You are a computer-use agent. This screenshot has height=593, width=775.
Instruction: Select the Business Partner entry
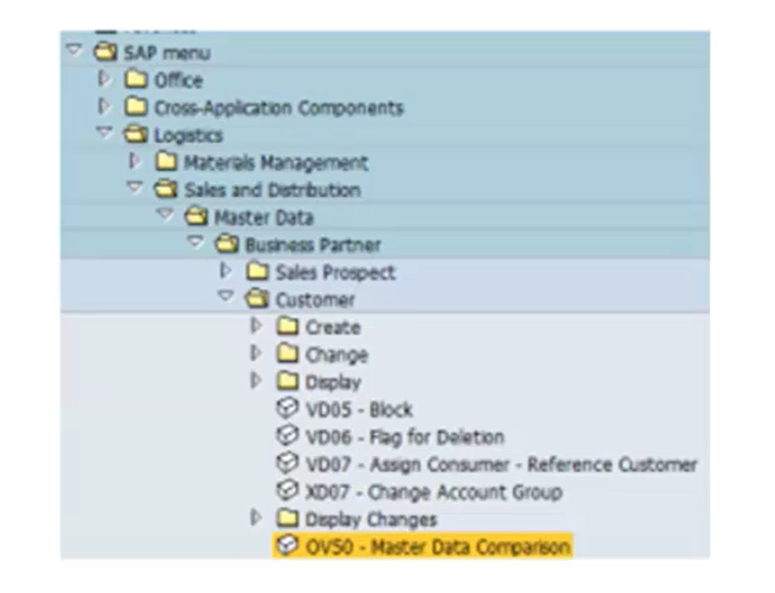pyautogui.click(x=313, y=245)
